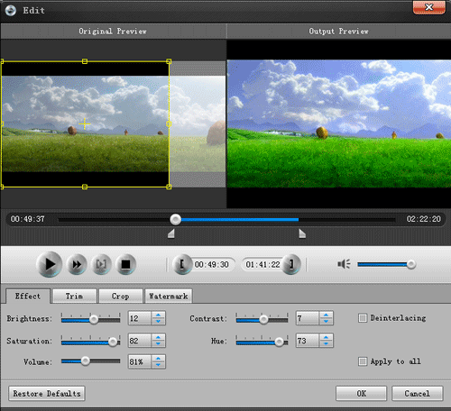451x411 pixels.
Task: Enable the Deinterlacing checkbox
Action: pos(363,318)
